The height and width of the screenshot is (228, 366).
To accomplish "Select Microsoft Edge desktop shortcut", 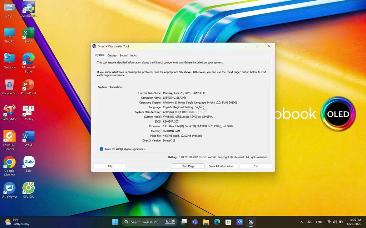I will pyautogui.click(x=29, y=63).
